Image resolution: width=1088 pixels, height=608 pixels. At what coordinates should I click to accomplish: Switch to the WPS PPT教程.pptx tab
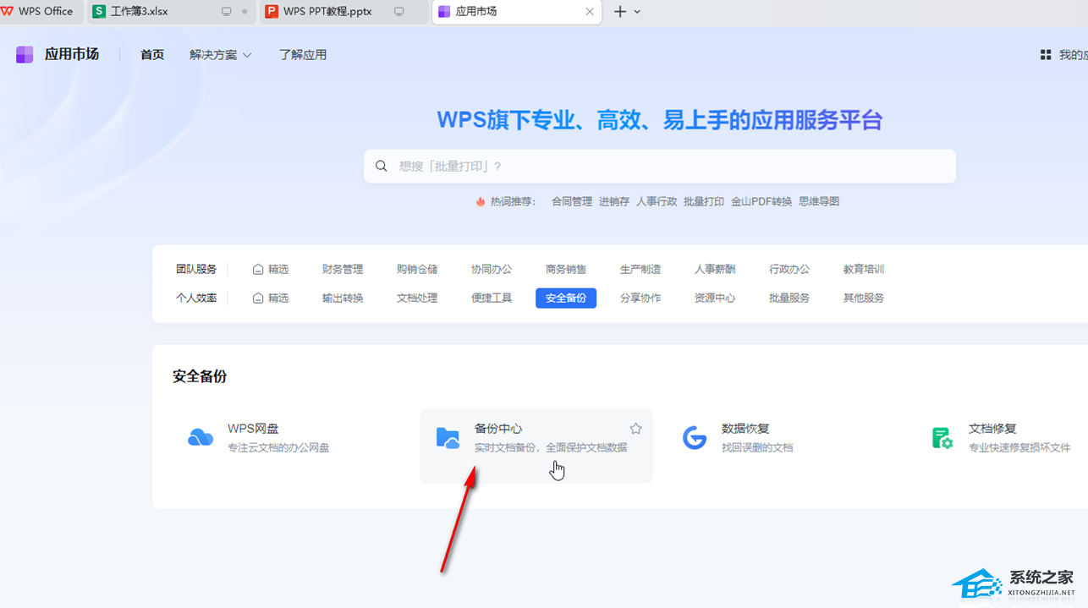[x=343, y=12]
